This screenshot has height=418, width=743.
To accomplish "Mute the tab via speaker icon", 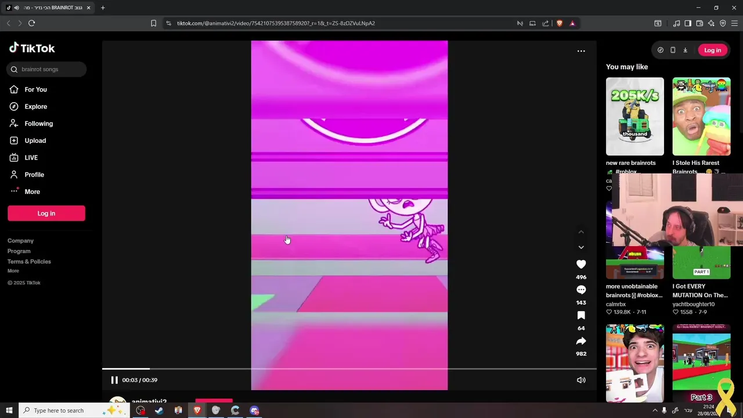I will pyautogui.click(x=16, y=8).
